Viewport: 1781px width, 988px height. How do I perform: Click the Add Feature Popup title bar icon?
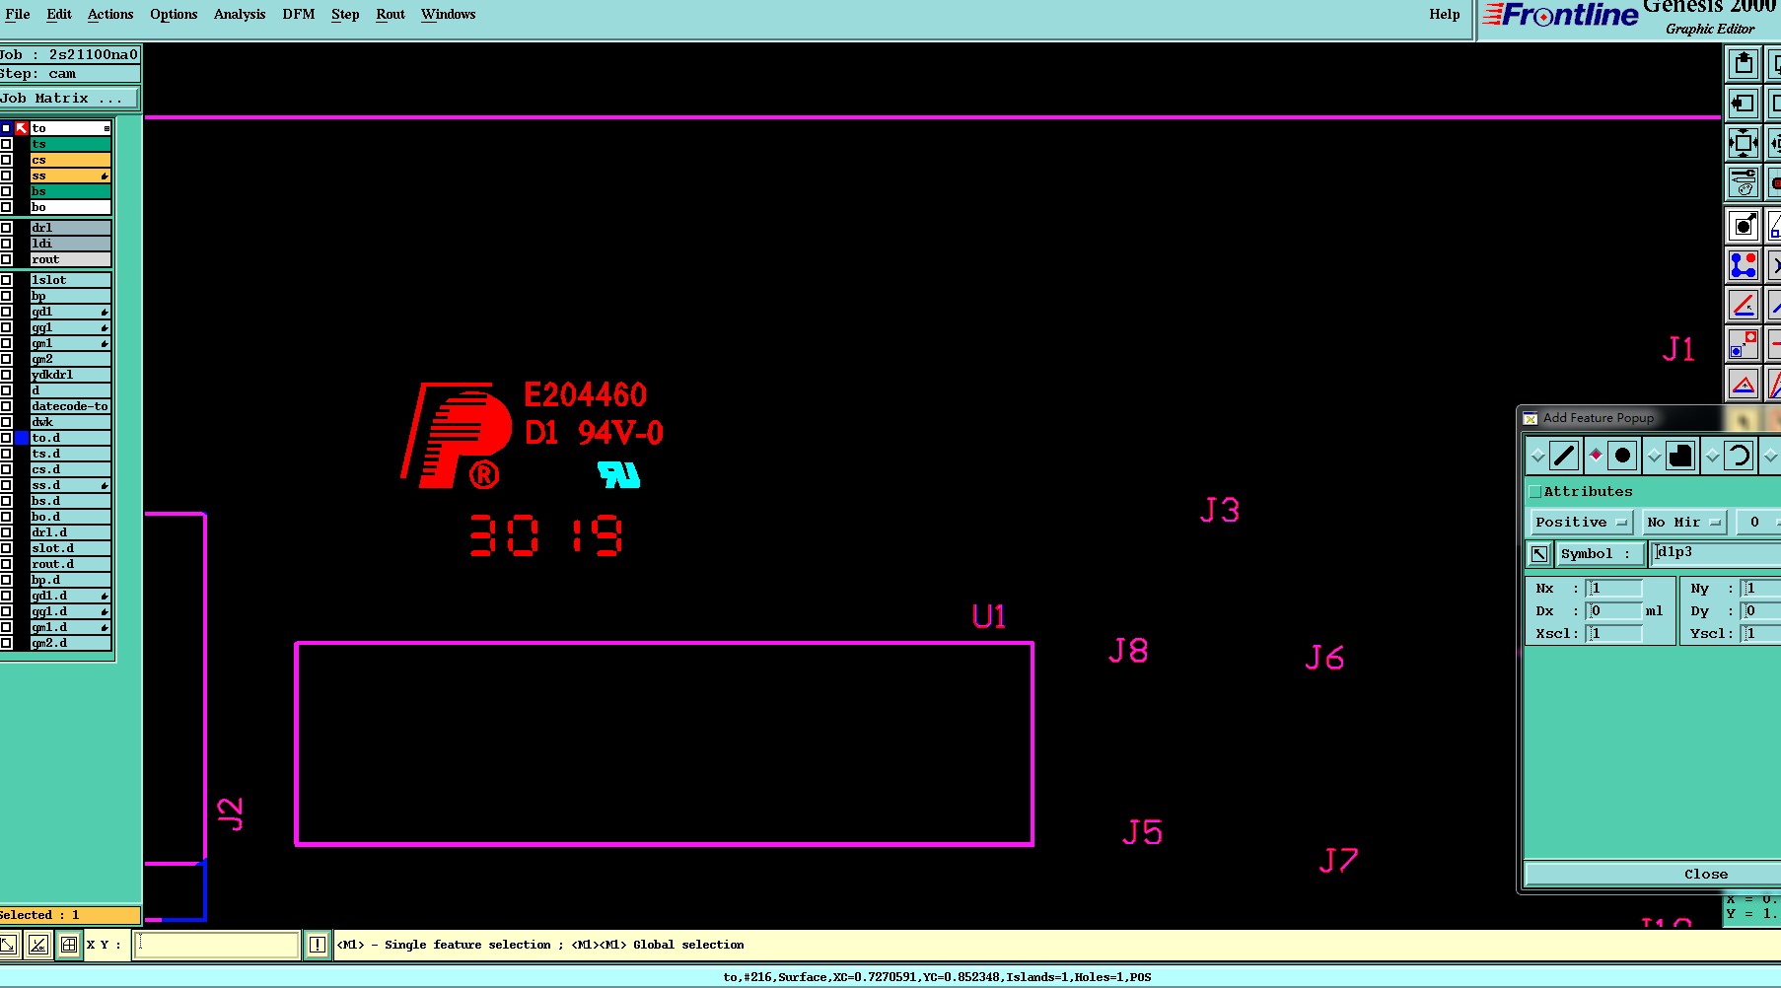(1531, 418)
